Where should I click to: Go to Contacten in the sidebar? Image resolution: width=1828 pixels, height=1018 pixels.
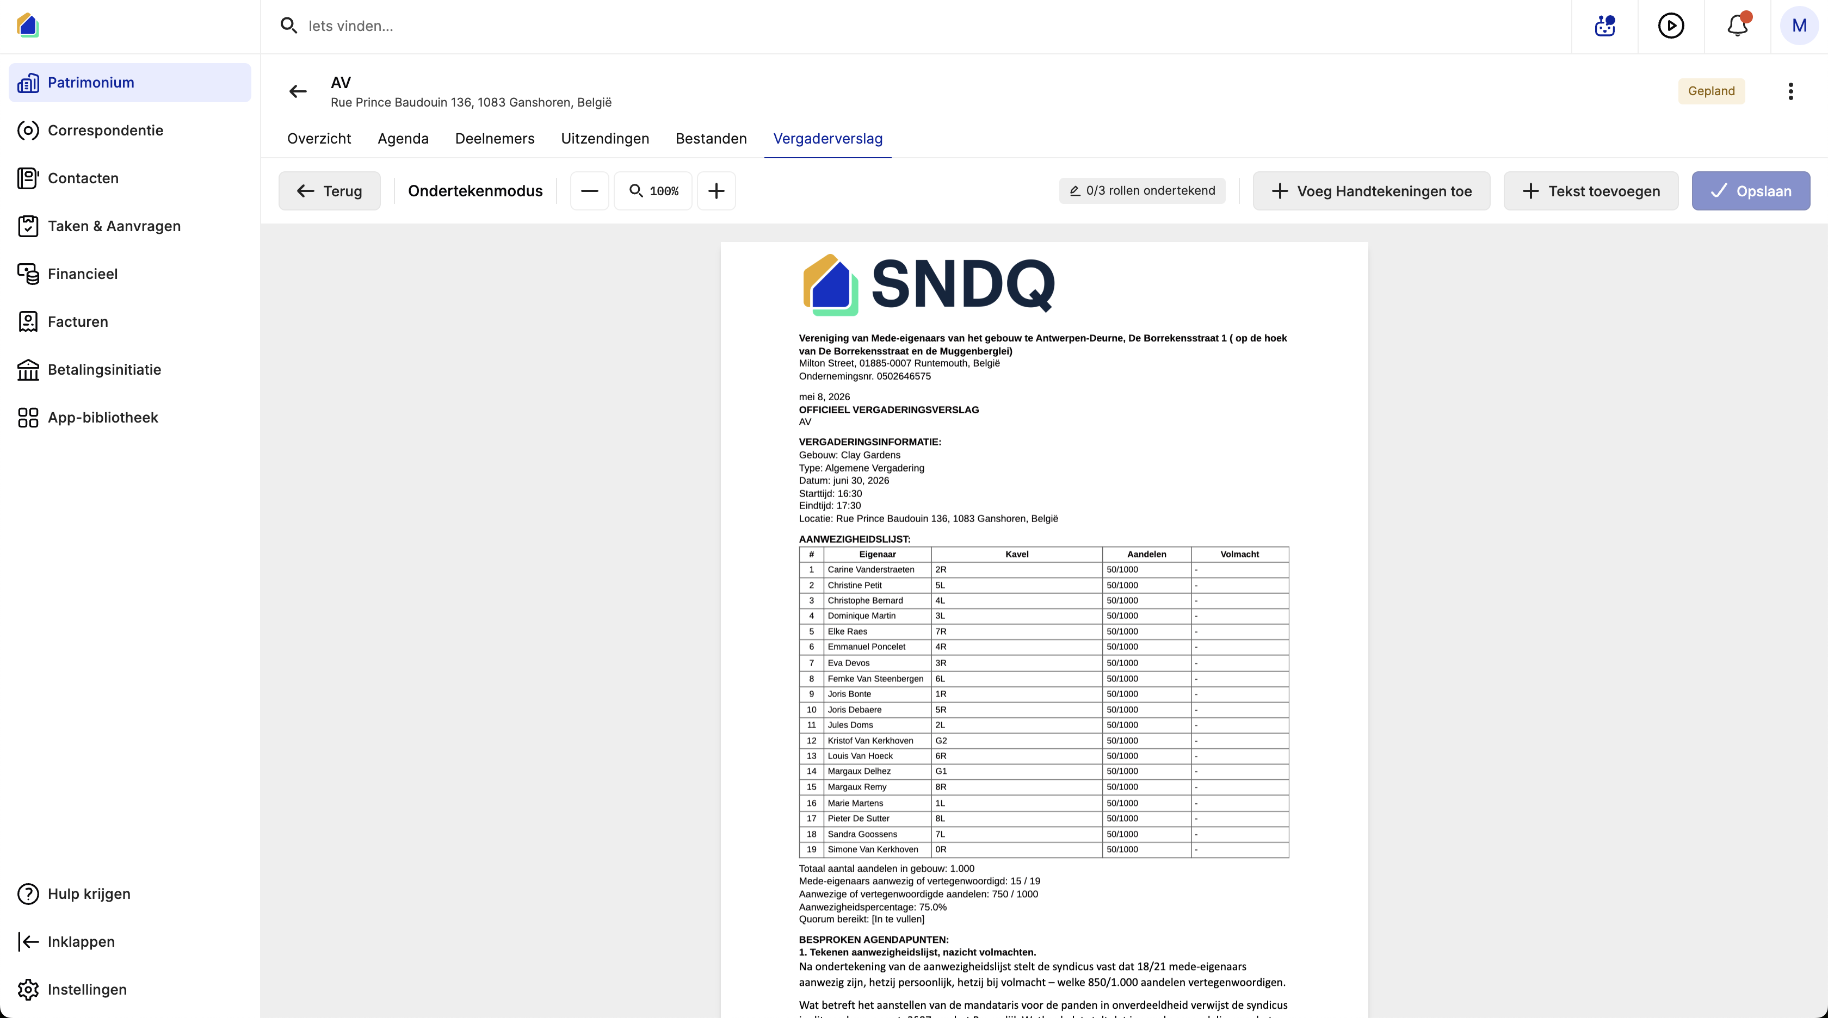point(130,178)
